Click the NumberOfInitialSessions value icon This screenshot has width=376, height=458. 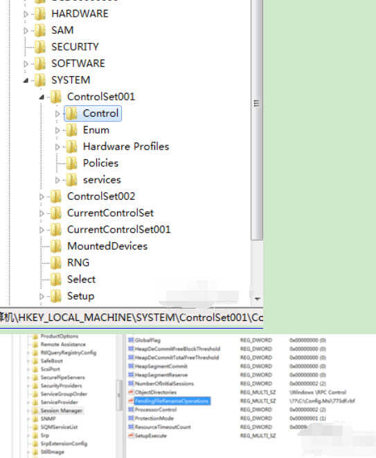[131, 383]
